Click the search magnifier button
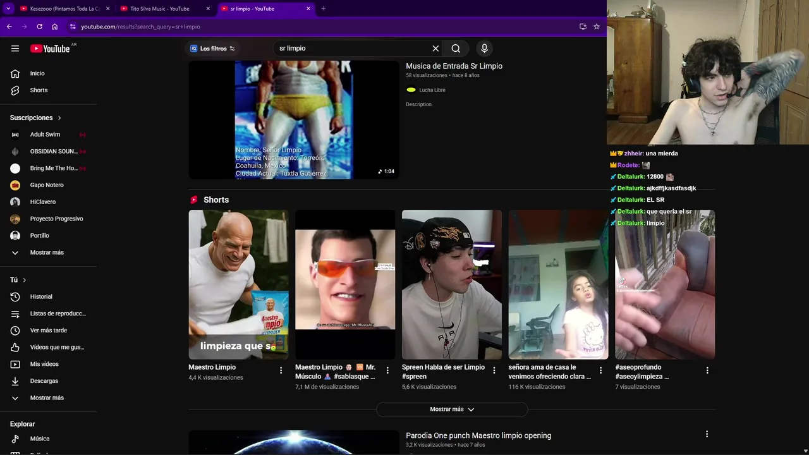Image resolution: width=809 pixels, height=455 pixels. coord(456,49)
